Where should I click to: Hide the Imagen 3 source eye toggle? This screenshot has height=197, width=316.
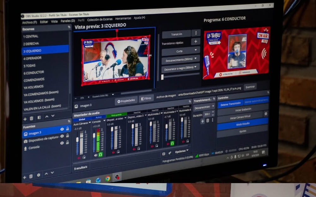point(62,129)
